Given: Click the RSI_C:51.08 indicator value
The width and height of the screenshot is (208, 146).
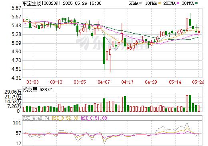Looking at the screenshot, I should coord(94,118).
